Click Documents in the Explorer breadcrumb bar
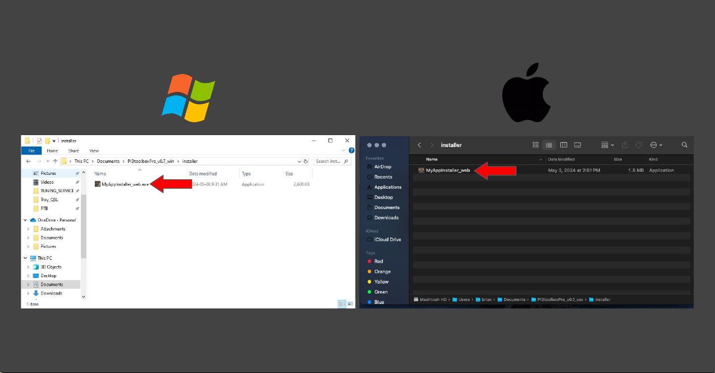Screen dimensions: 715x373 [108, 161]
